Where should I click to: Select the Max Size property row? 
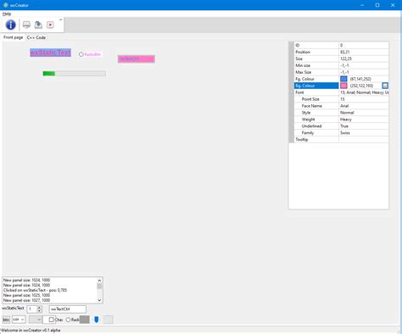coord(342,72)
